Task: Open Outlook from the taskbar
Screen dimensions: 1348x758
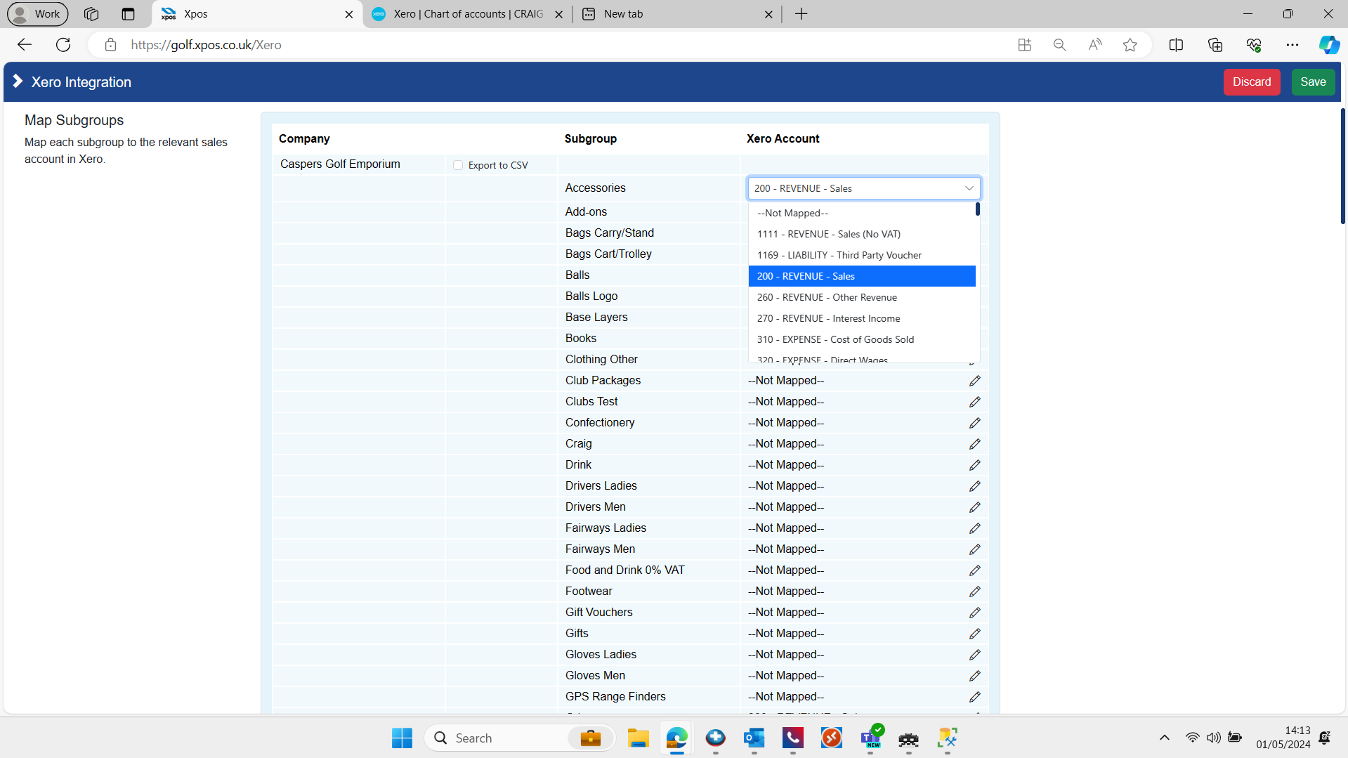Action: point(754,738)
